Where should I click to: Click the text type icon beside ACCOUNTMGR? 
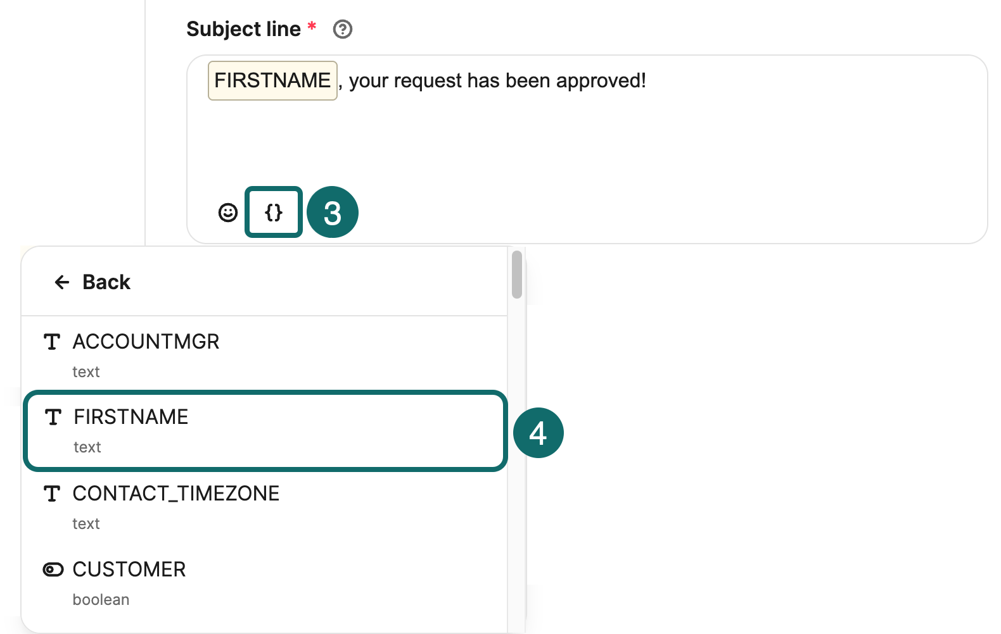pyautogui.click(x=53, y=341)
